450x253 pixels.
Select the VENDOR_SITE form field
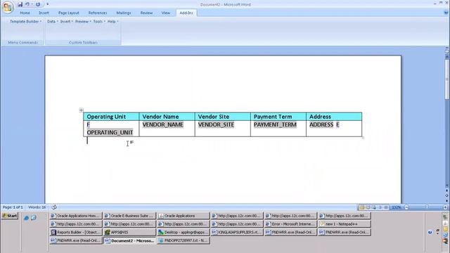pyautogui.click(x=216, y=125)
